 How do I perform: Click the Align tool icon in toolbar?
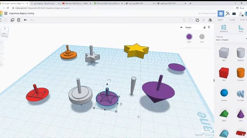click(x=204, y=20)
